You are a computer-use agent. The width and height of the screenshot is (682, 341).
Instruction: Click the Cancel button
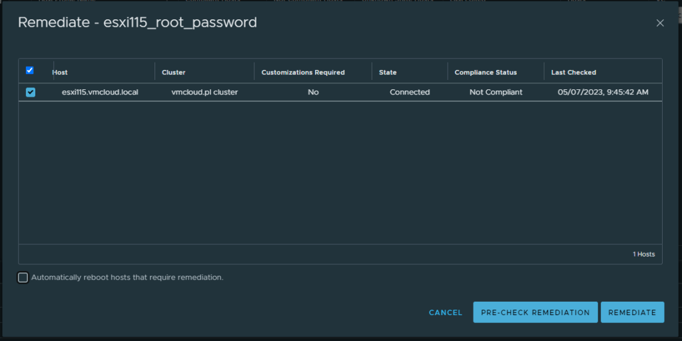coord(446,312)
